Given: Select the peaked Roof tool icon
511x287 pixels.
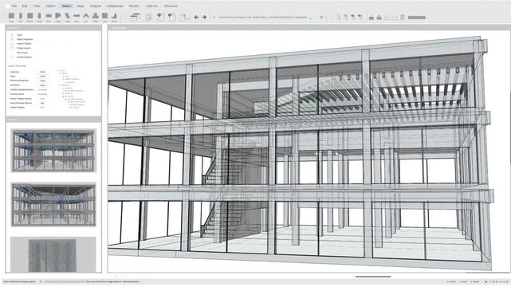Looking at the screenshot, I should 86,16.
